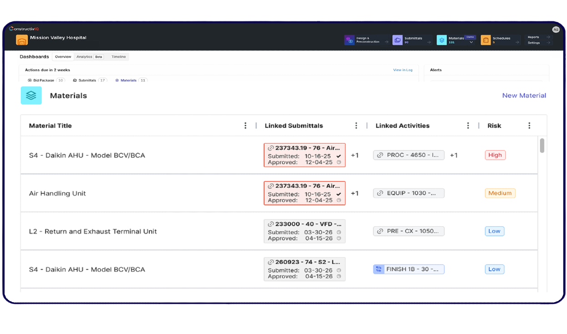567x334 pixels.
Task: Open Linked Activities column three-dot menu
Action: click(468, 126)
